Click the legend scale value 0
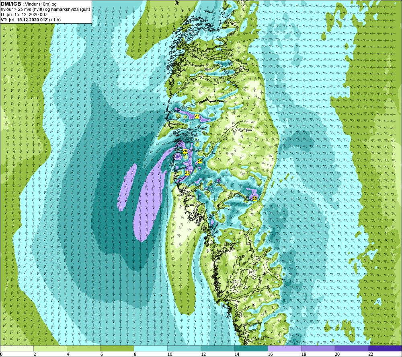402x357 pixels. pyautogui.click(x=2, y=354)
